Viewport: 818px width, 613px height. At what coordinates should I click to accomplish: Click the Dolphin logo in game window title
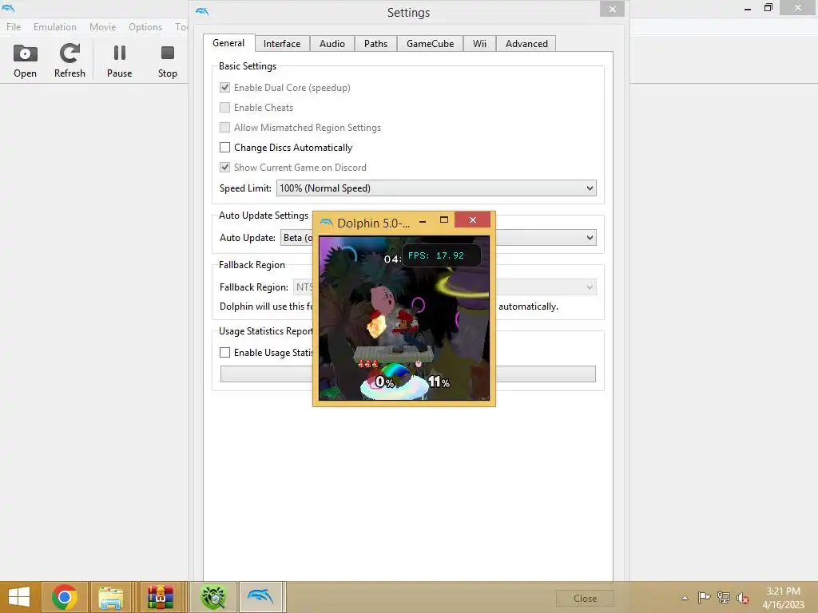point(327,223)
